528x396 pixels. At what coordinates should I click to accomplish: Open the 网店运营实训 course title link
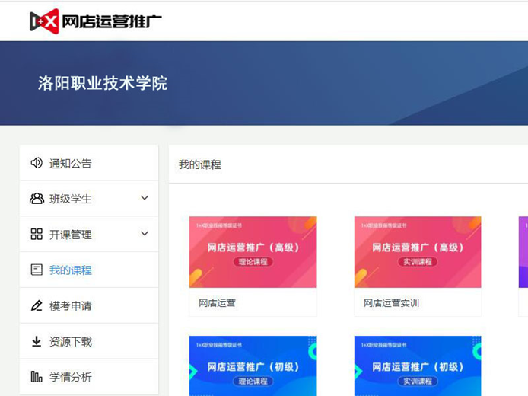[x=391, y=303]
